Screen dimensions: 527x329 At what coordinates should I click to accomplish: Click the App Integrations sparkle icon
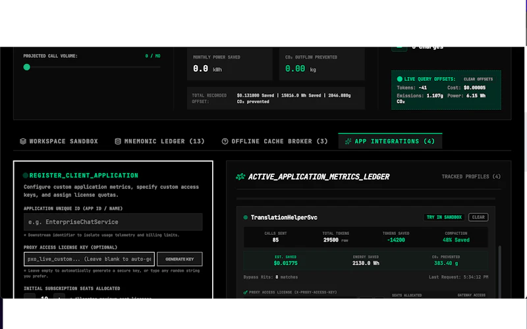[x=348, y=141]
